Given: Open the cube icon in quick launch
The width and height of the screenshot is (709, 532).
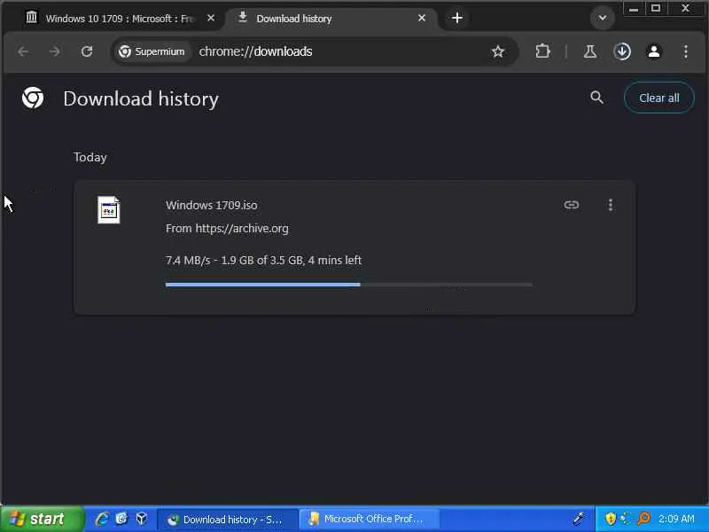Looking at the screenshot, I should [x=142, y=519].
